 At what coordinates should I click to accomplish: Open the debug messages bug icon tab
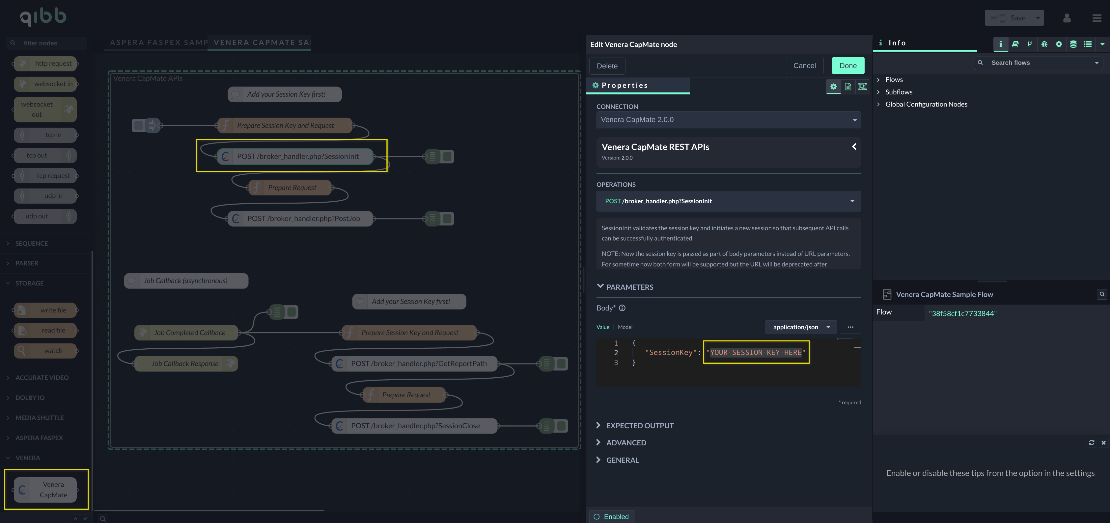point(1044,44)
